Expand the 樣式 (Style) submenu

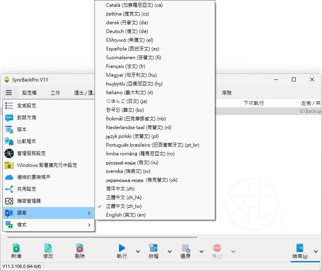48,225
